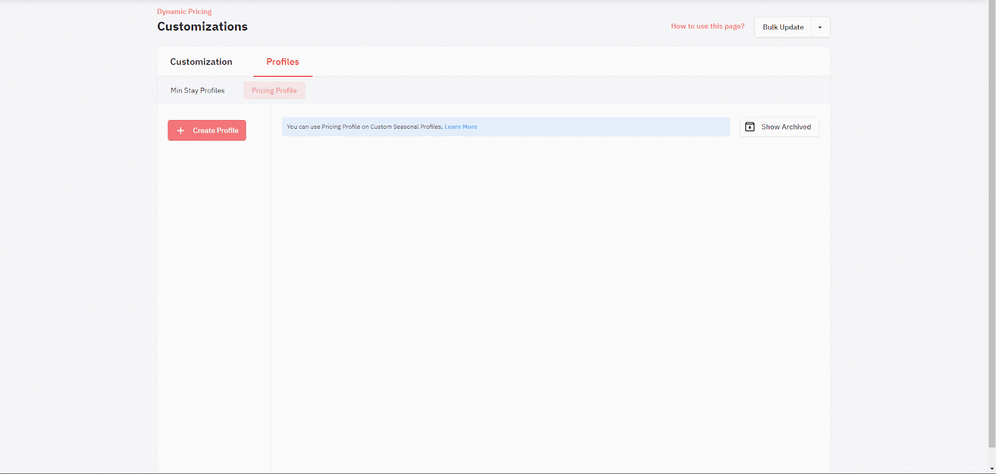Image resolution: width=996 pixels, height=474 pixels.
Task: Select the Pricing Profile sub-tab
Action: tap(275, 91)
